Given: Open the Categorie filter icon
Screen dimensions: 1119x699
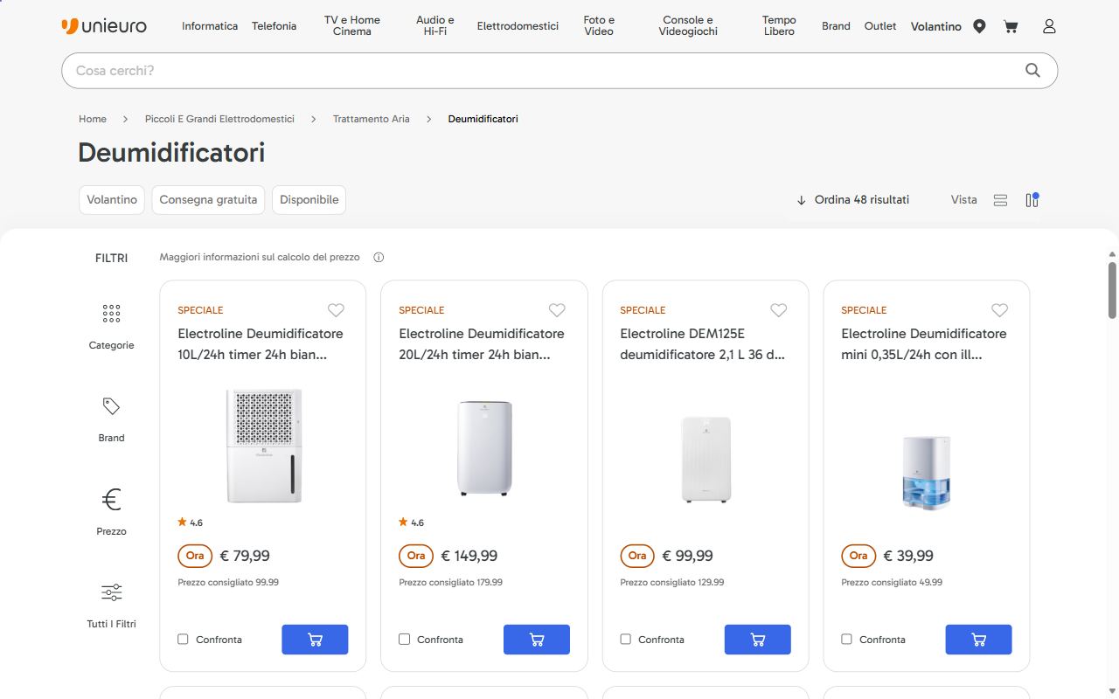Looking at the screenshot, I should tap(111, 314).
